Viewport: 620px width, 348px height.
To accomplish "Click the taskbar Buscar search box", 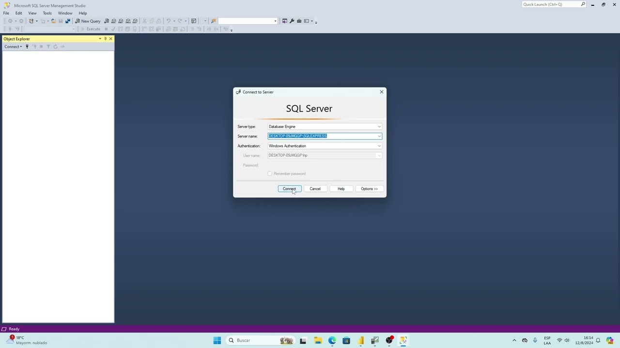I will click(x=261, y=340).
